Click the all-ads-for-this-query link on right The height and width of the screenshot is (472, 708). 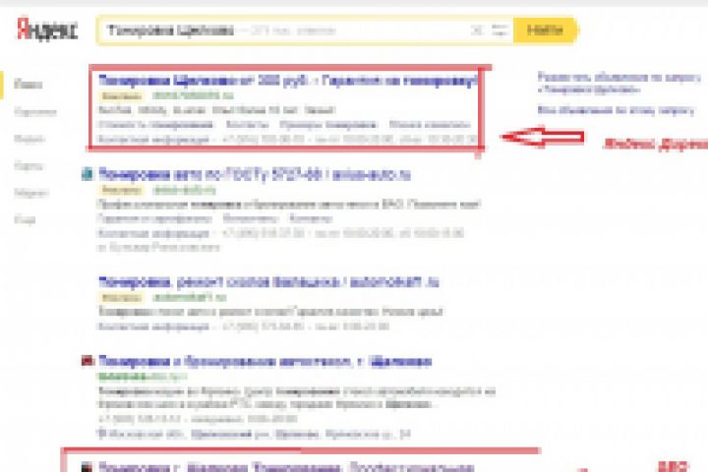(616, 110)
